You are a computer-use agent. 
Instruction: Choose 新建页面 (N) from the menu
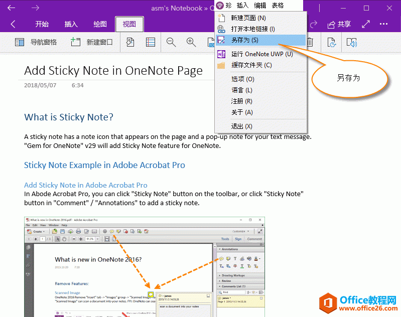tap(261, 18)
